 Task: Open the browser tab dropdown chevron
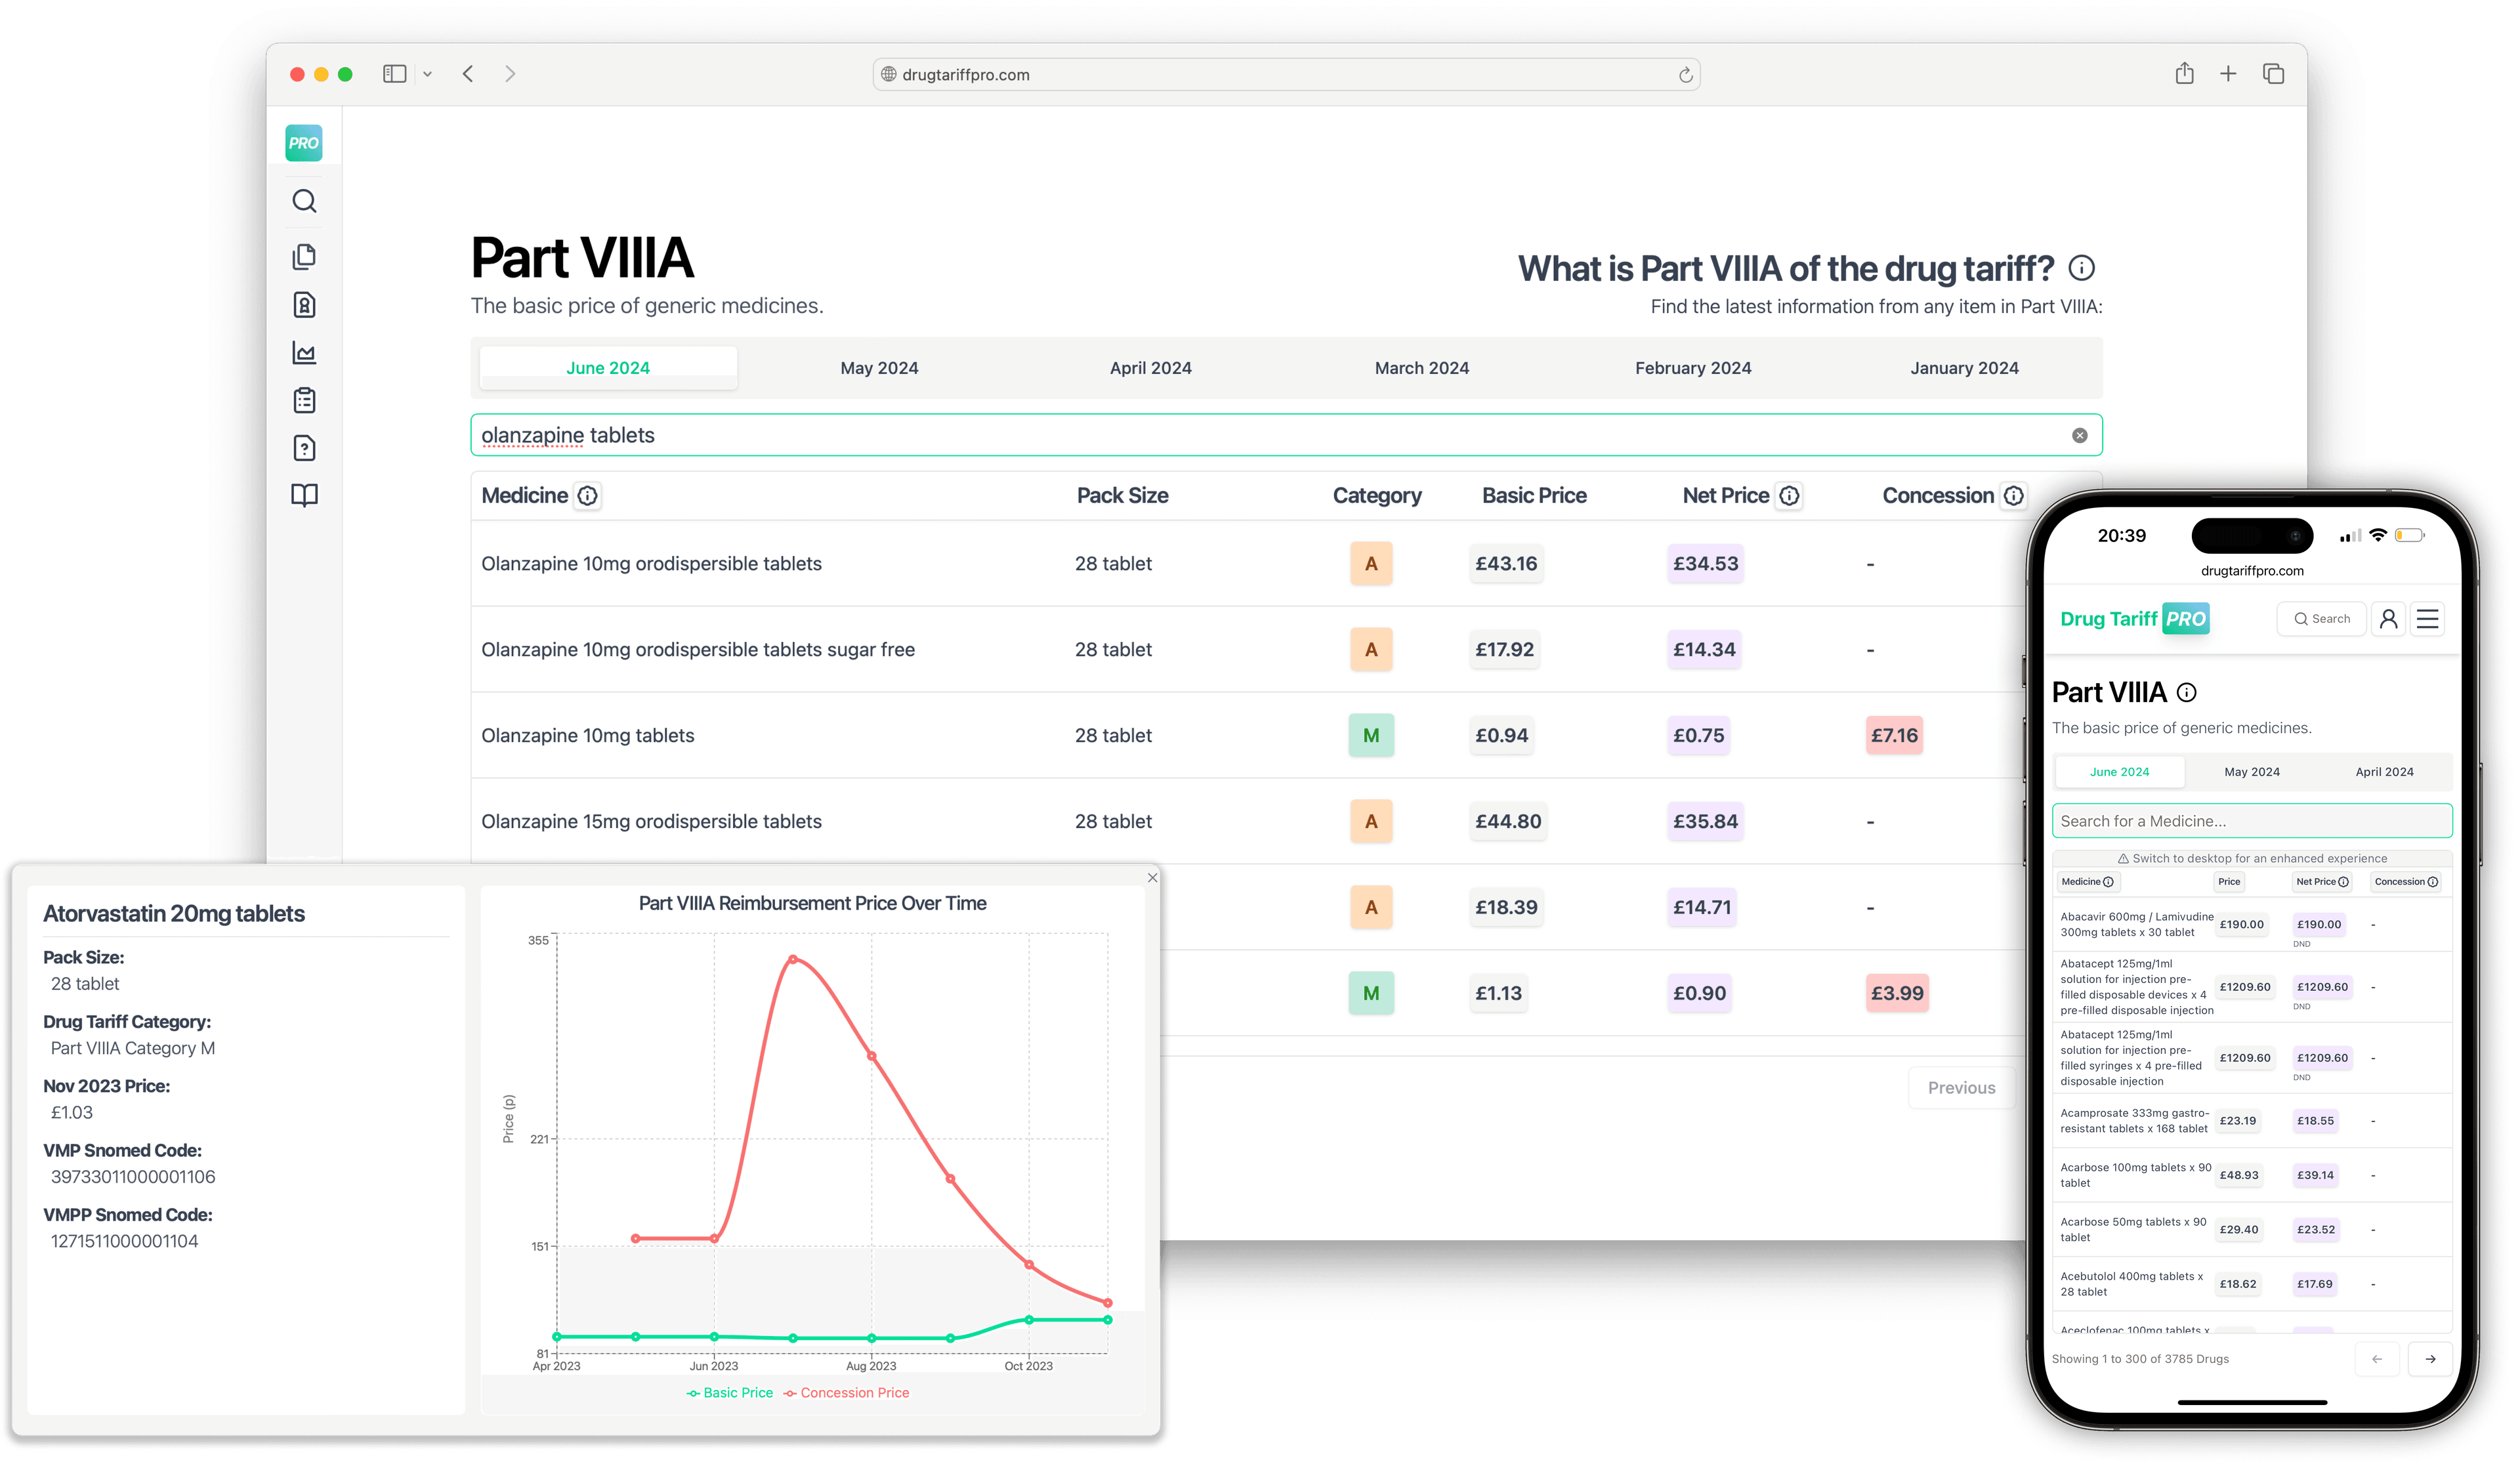click(x=428, y=73)
